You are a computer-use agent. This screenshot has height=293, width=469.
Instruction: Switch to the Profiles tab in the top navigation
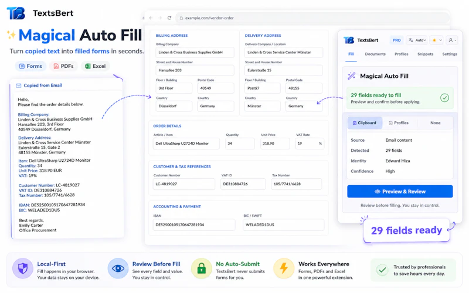[x=401, y=54]
